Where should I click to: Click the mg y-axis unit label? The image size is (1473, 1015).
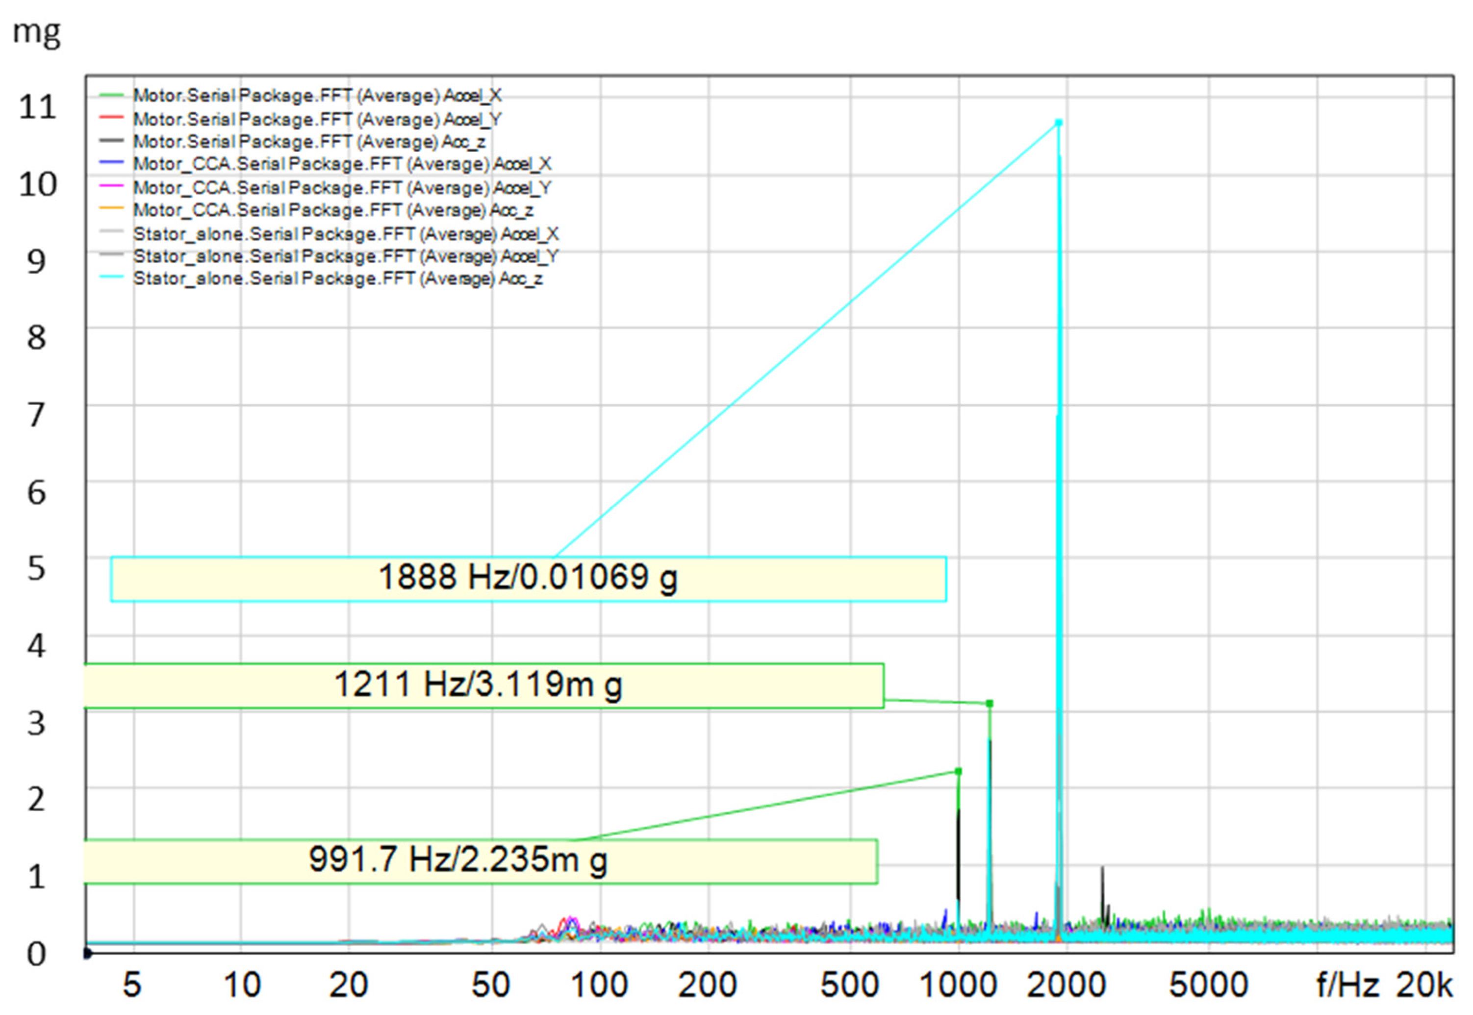[36, 32]
